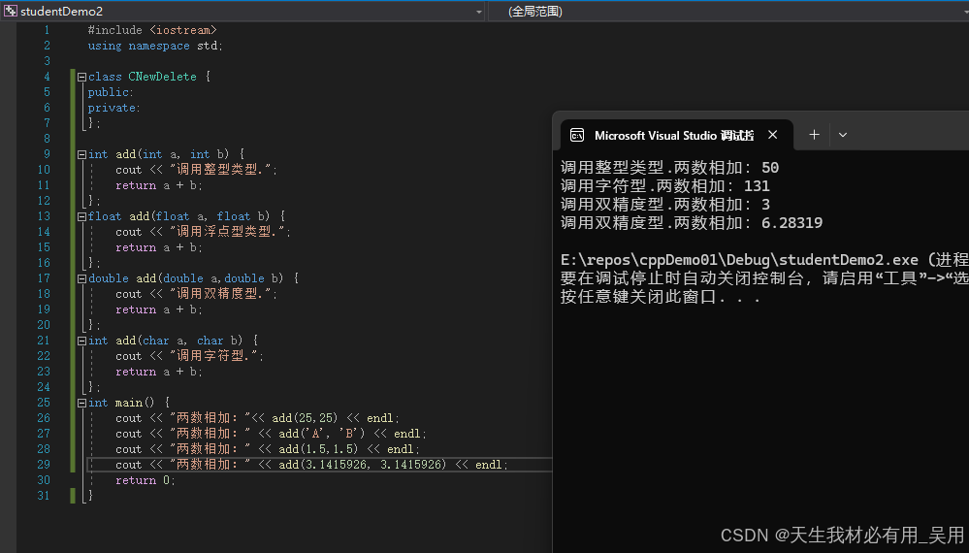Select the Microsoft Visual Studio debug console tab

(x=676, y=135)
